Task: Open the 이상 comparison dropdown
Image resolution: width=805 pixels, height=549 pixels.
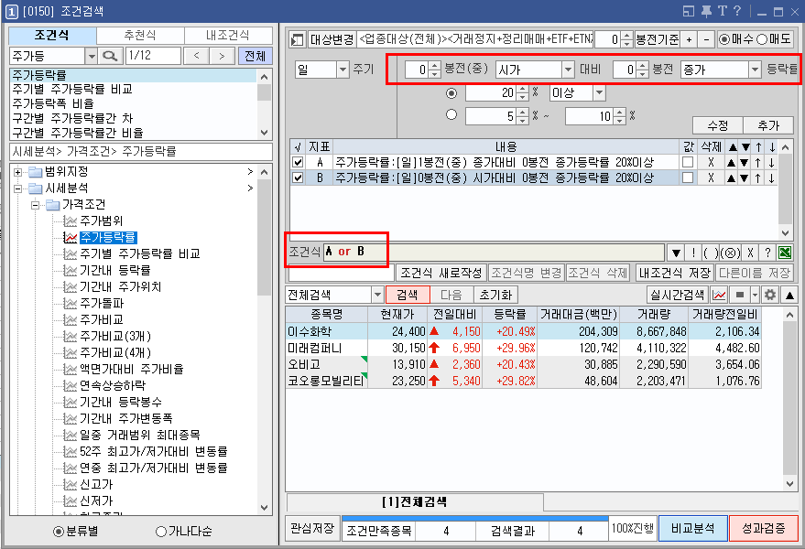Action: click(599, 92)
